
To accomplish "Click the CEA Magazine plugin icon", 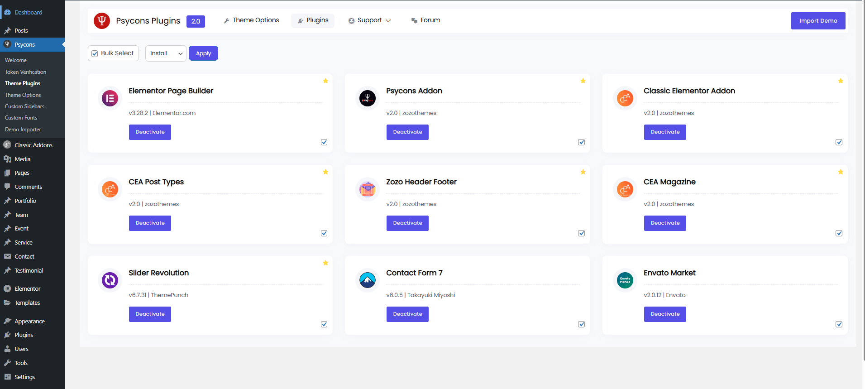I will tap(625, 189).
